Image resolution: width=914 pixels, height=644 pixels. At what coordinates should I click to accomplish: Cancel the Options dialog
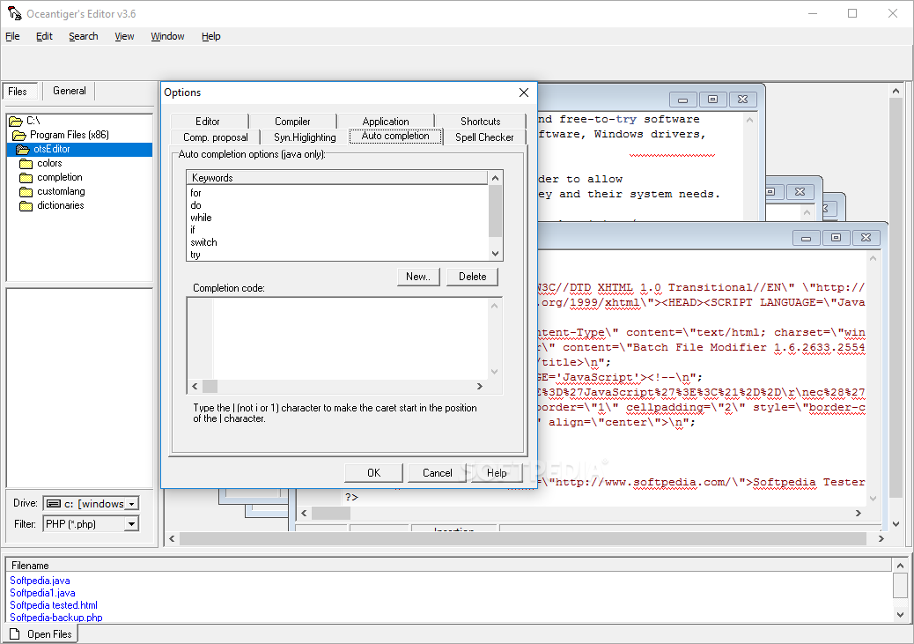pyautogui.click(x=437, y=472)
